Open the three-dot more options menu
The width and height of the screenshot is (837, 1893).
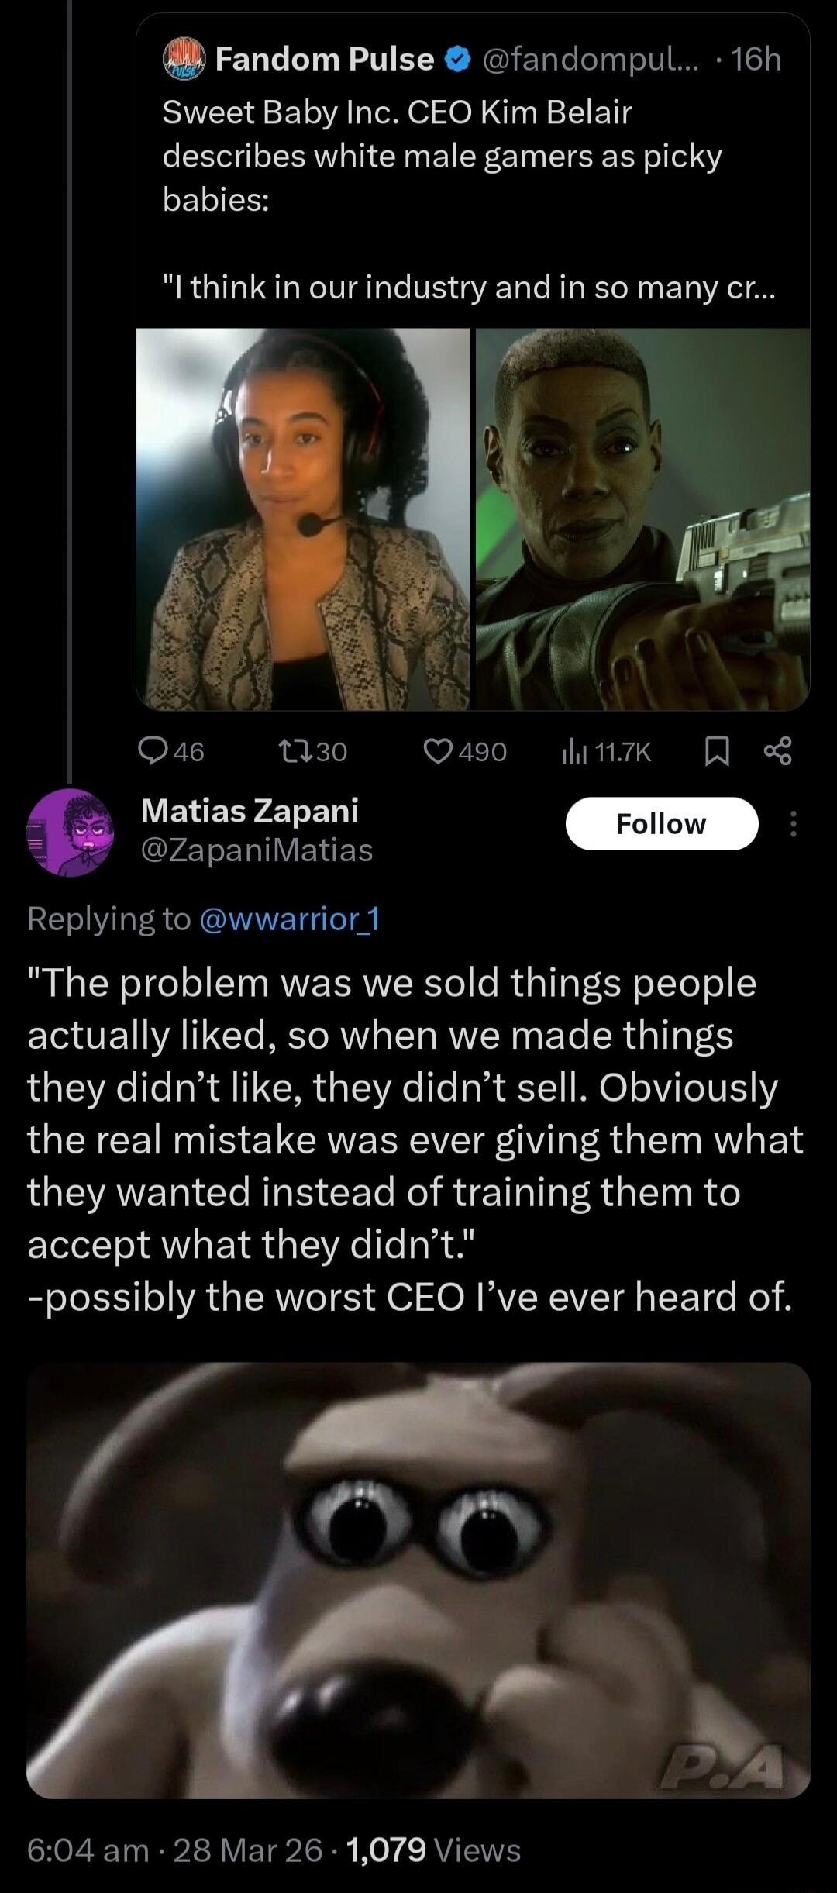(x=792, y=824)
